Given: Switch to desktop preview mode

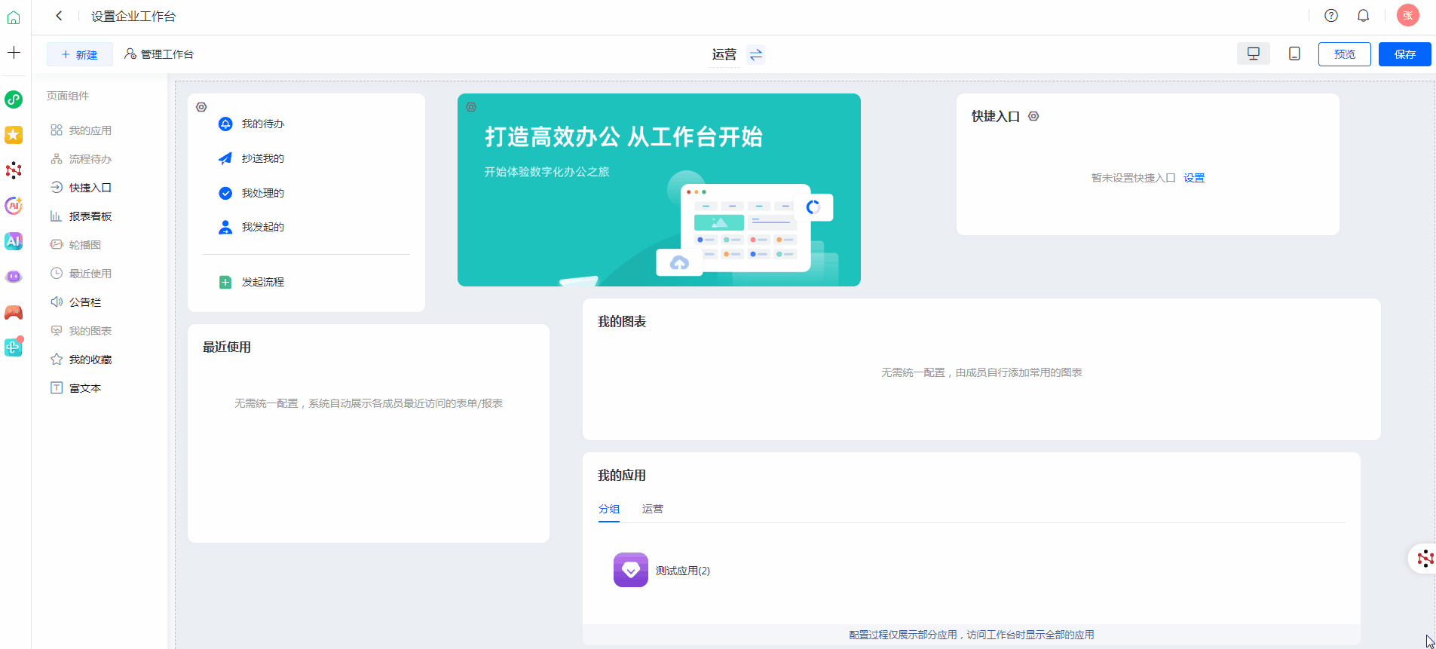Looking at the screenshot, I should [1253, 54].
